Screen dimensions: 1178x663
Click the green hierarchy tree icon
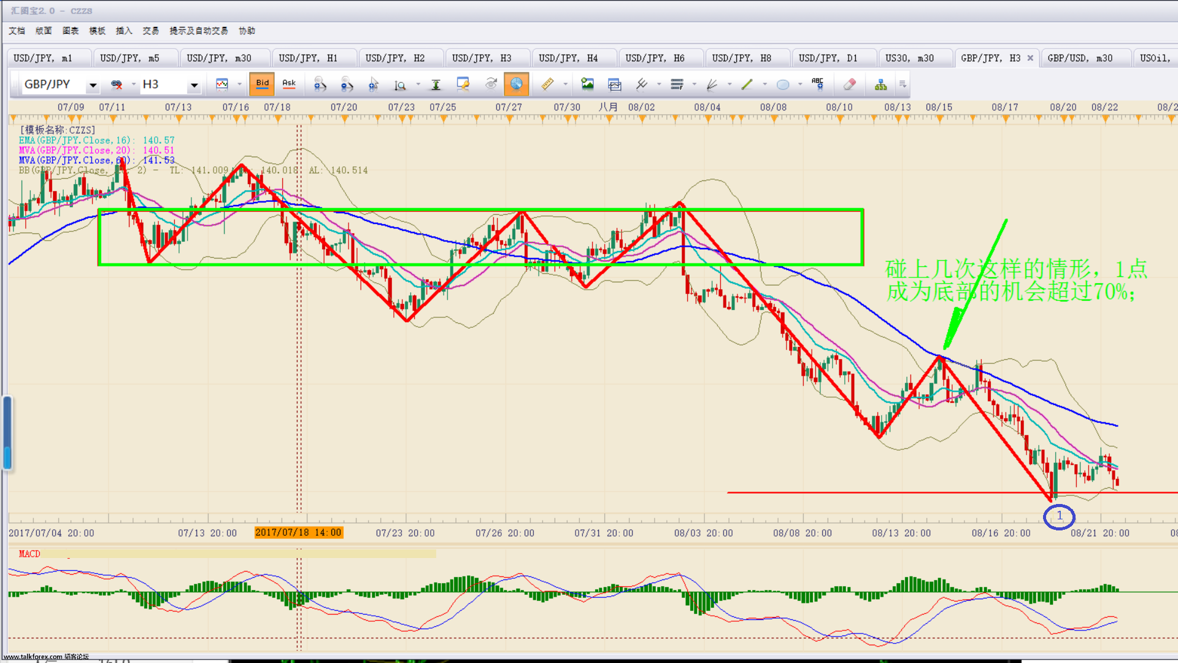point(880,85)
